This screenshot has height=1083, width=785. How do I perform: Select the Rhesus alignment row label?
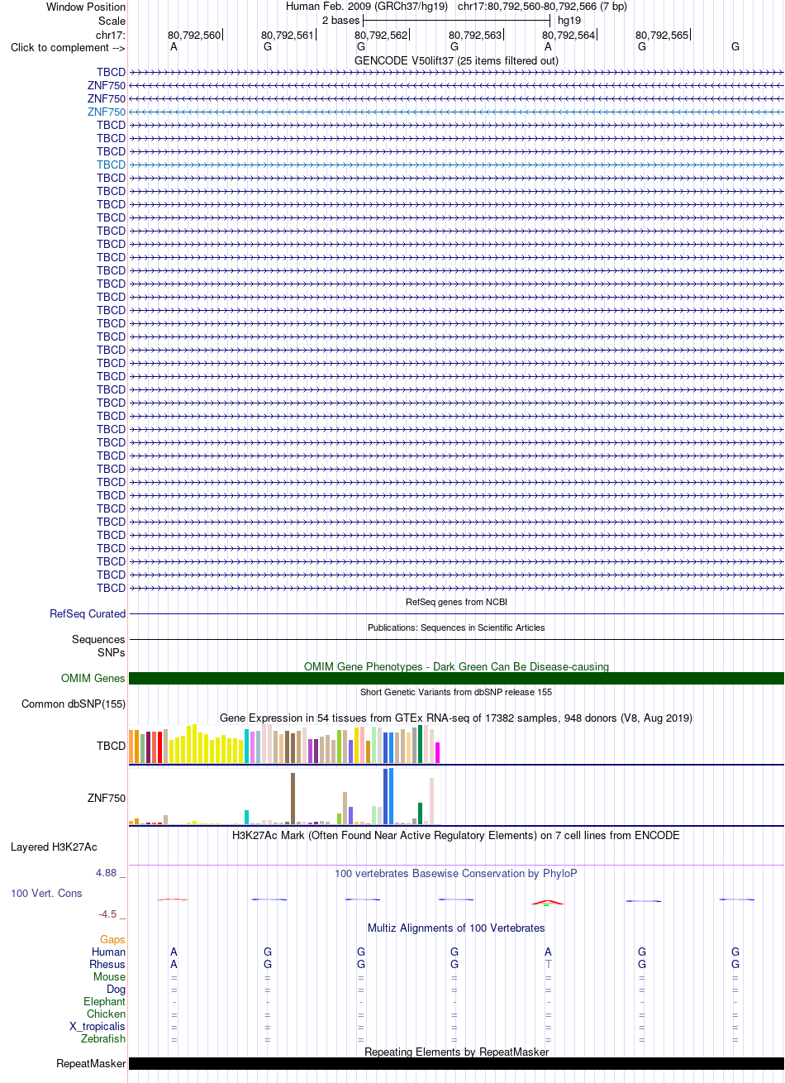click(x=107, y=965)
